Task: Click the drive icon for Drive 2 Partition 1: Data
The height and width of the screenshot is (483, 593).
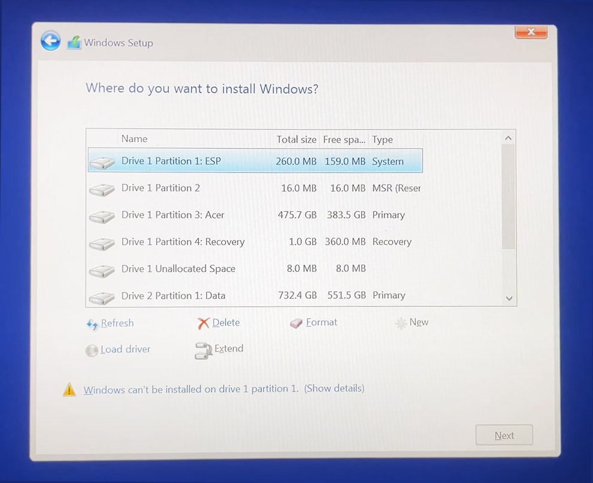Action: tap(102, 298)
